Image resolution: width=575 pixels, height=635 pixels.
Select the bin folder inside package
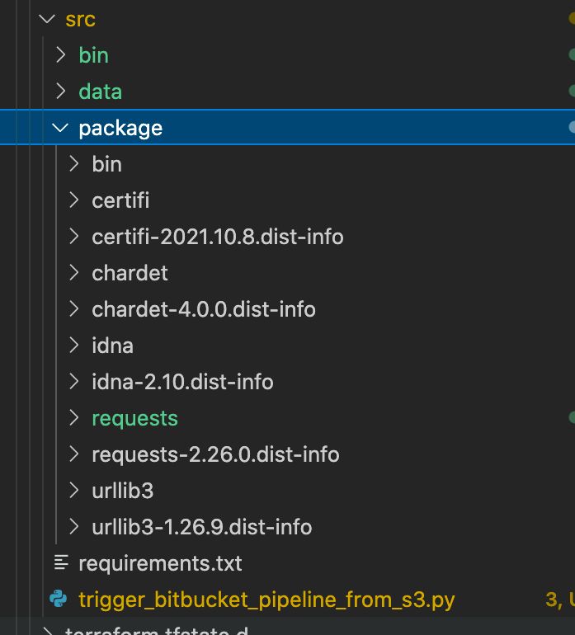click(106, 164)
